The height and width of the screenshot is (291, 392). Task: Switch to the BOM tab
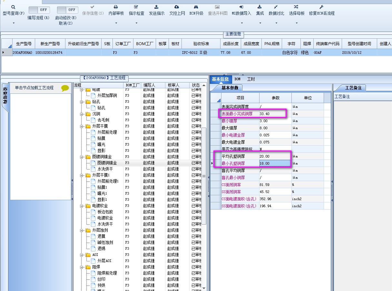coord(237,79)
